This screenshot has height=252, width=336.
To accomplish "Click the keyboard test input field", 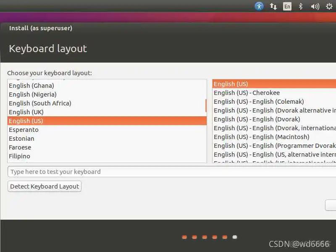I will pos(84,171).
